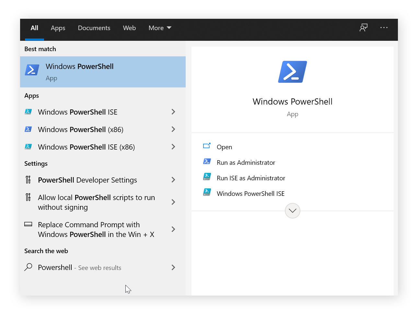Expand the More filter dropdown
Screen dimensions: 418x314
click(159, 28)
